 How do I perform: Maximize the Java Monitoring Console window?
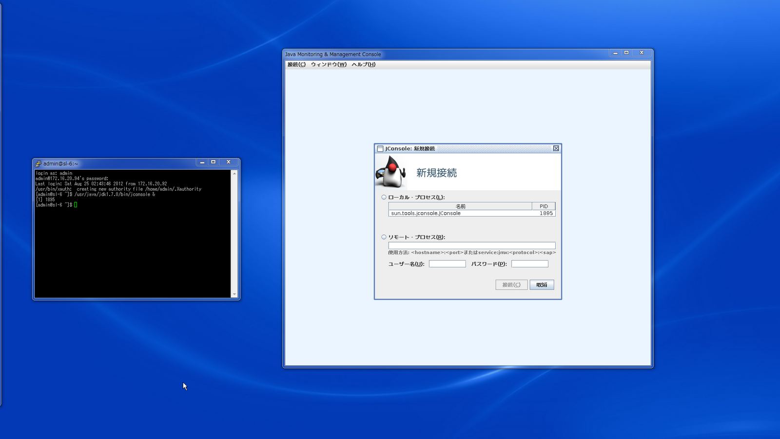point(626,53)
